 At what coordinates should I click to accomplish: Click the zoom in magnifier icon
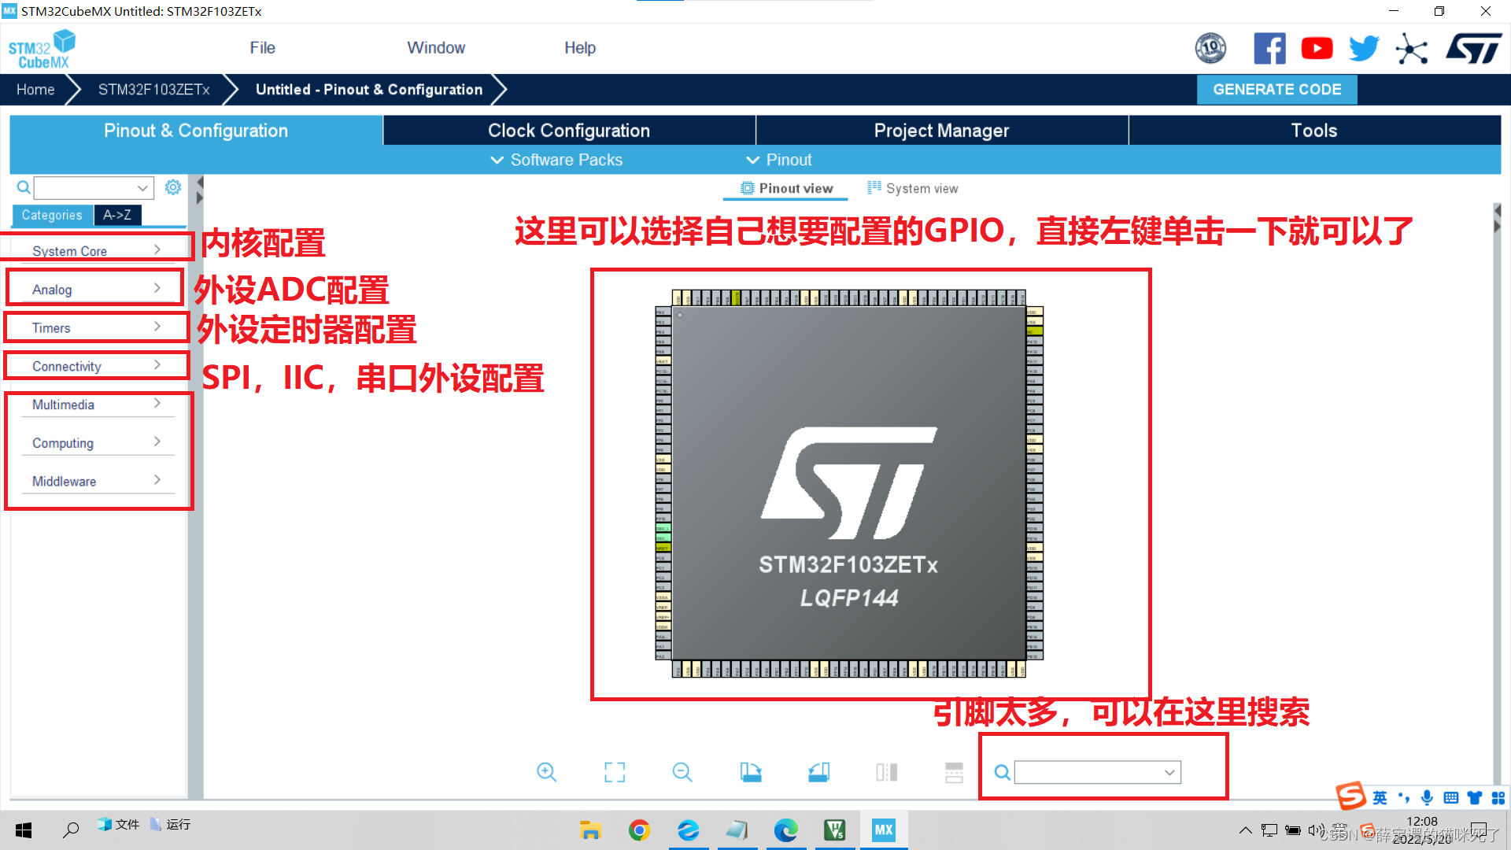click(x=546, y=772)
